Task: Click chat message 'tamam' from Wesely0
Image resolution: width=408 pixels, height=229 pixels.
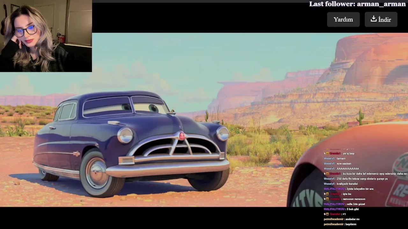Action: pos(341,158)
